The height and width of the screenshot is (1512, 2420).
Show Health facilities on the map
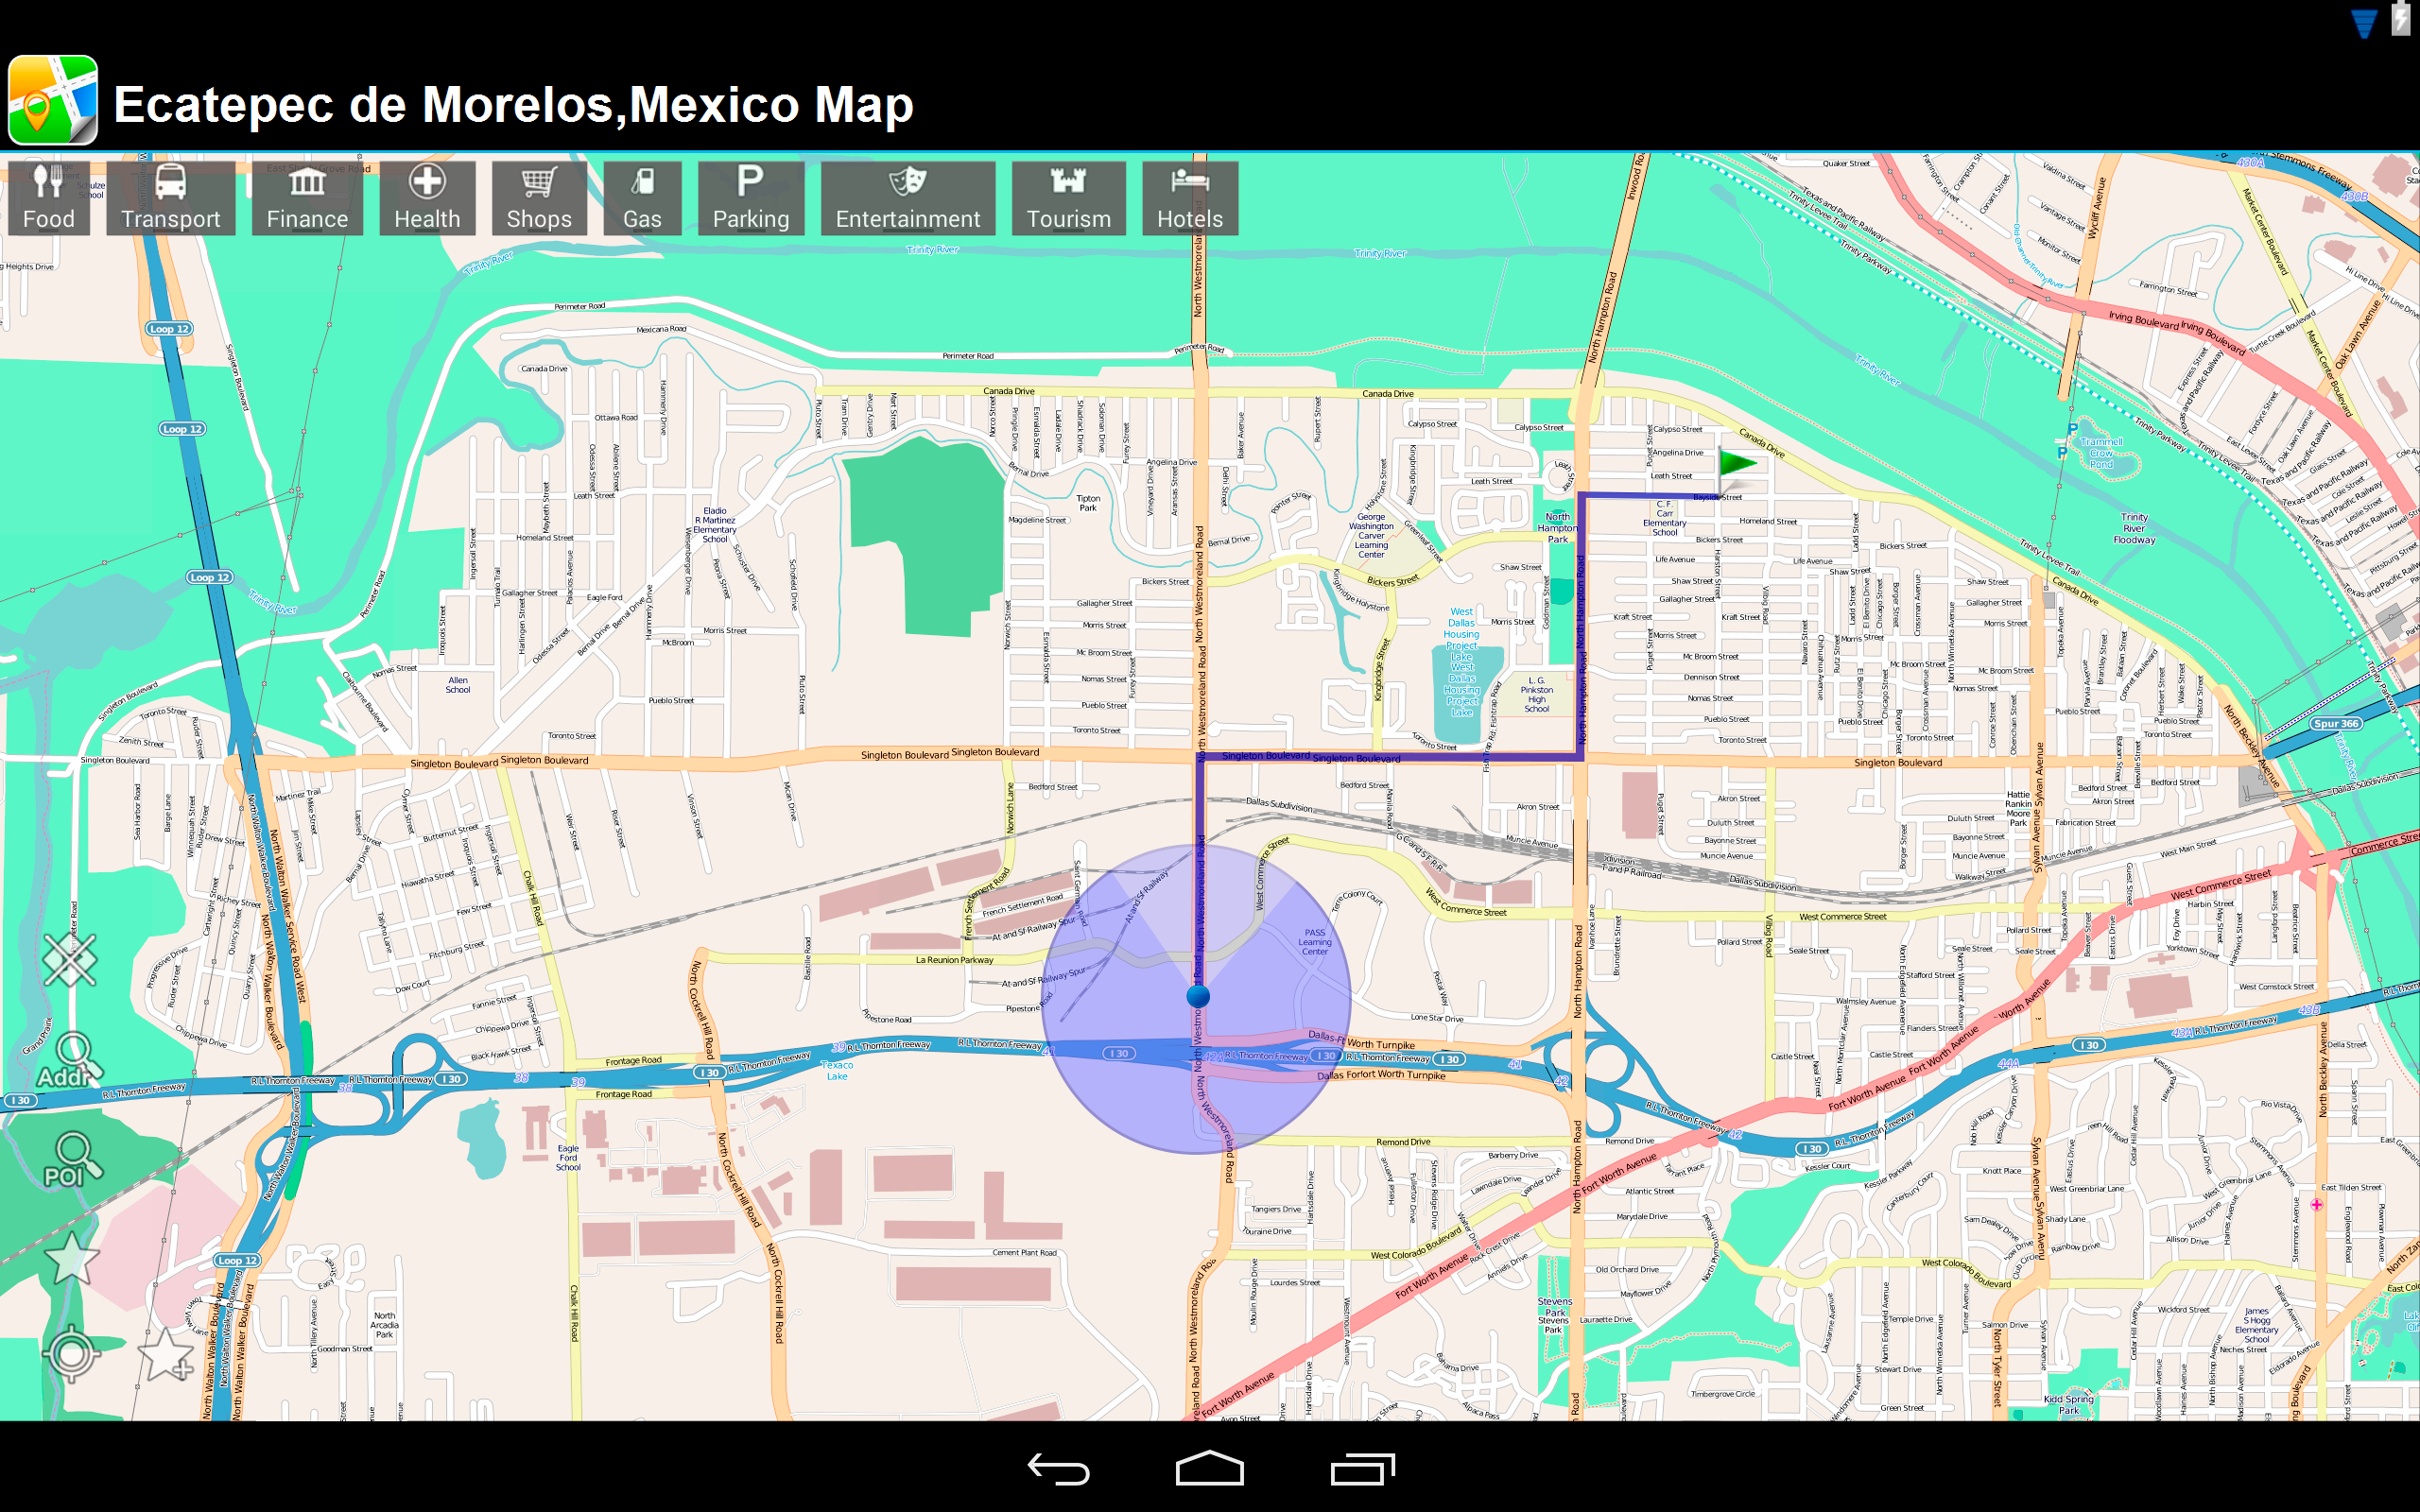[x=427, y=197]
